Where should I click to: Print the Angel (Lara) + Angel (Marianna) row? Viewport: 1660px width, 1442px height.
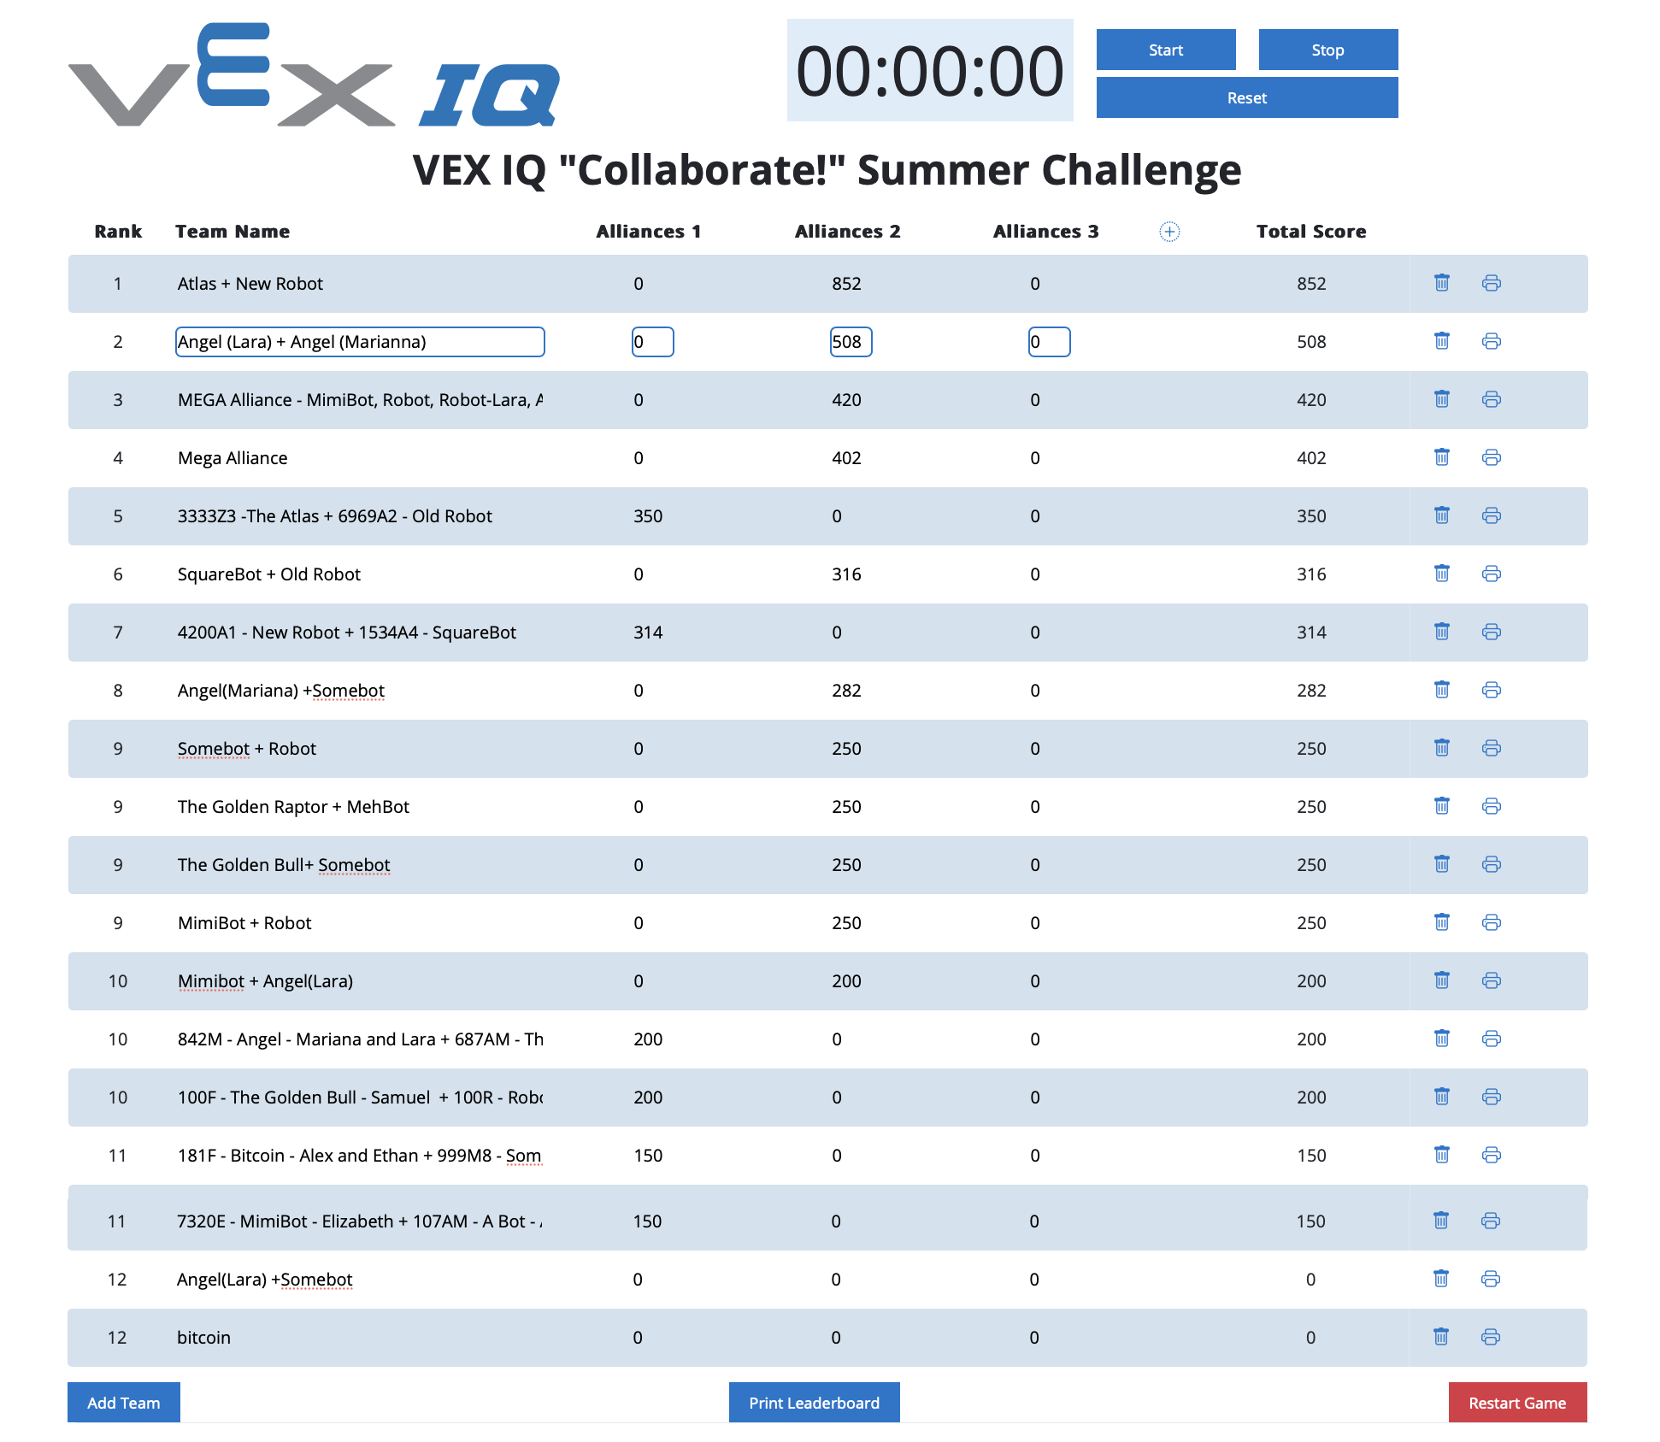coord(1491,341)
